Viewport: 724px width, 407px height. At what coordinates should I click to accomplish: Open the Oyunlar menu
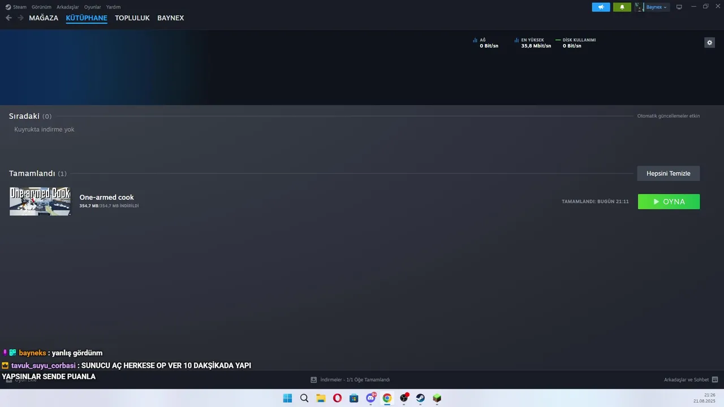(x=92, y=7)
